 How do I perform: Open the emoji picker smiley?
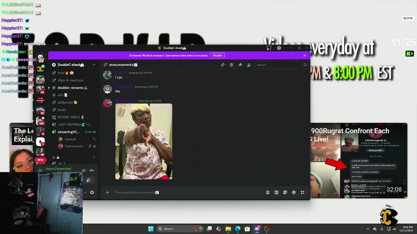[294, 192]
